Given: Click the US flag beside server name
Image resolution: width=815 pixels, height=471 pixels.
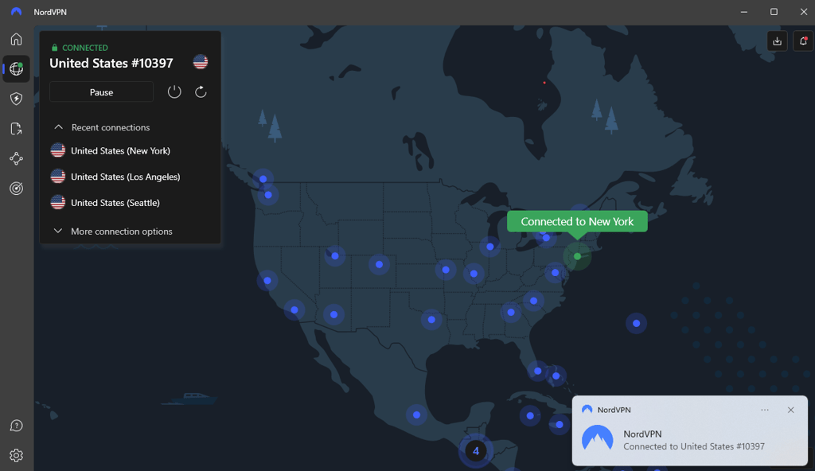Looking at the screenshot, I should pyautogui.click(x=200, y=62).
